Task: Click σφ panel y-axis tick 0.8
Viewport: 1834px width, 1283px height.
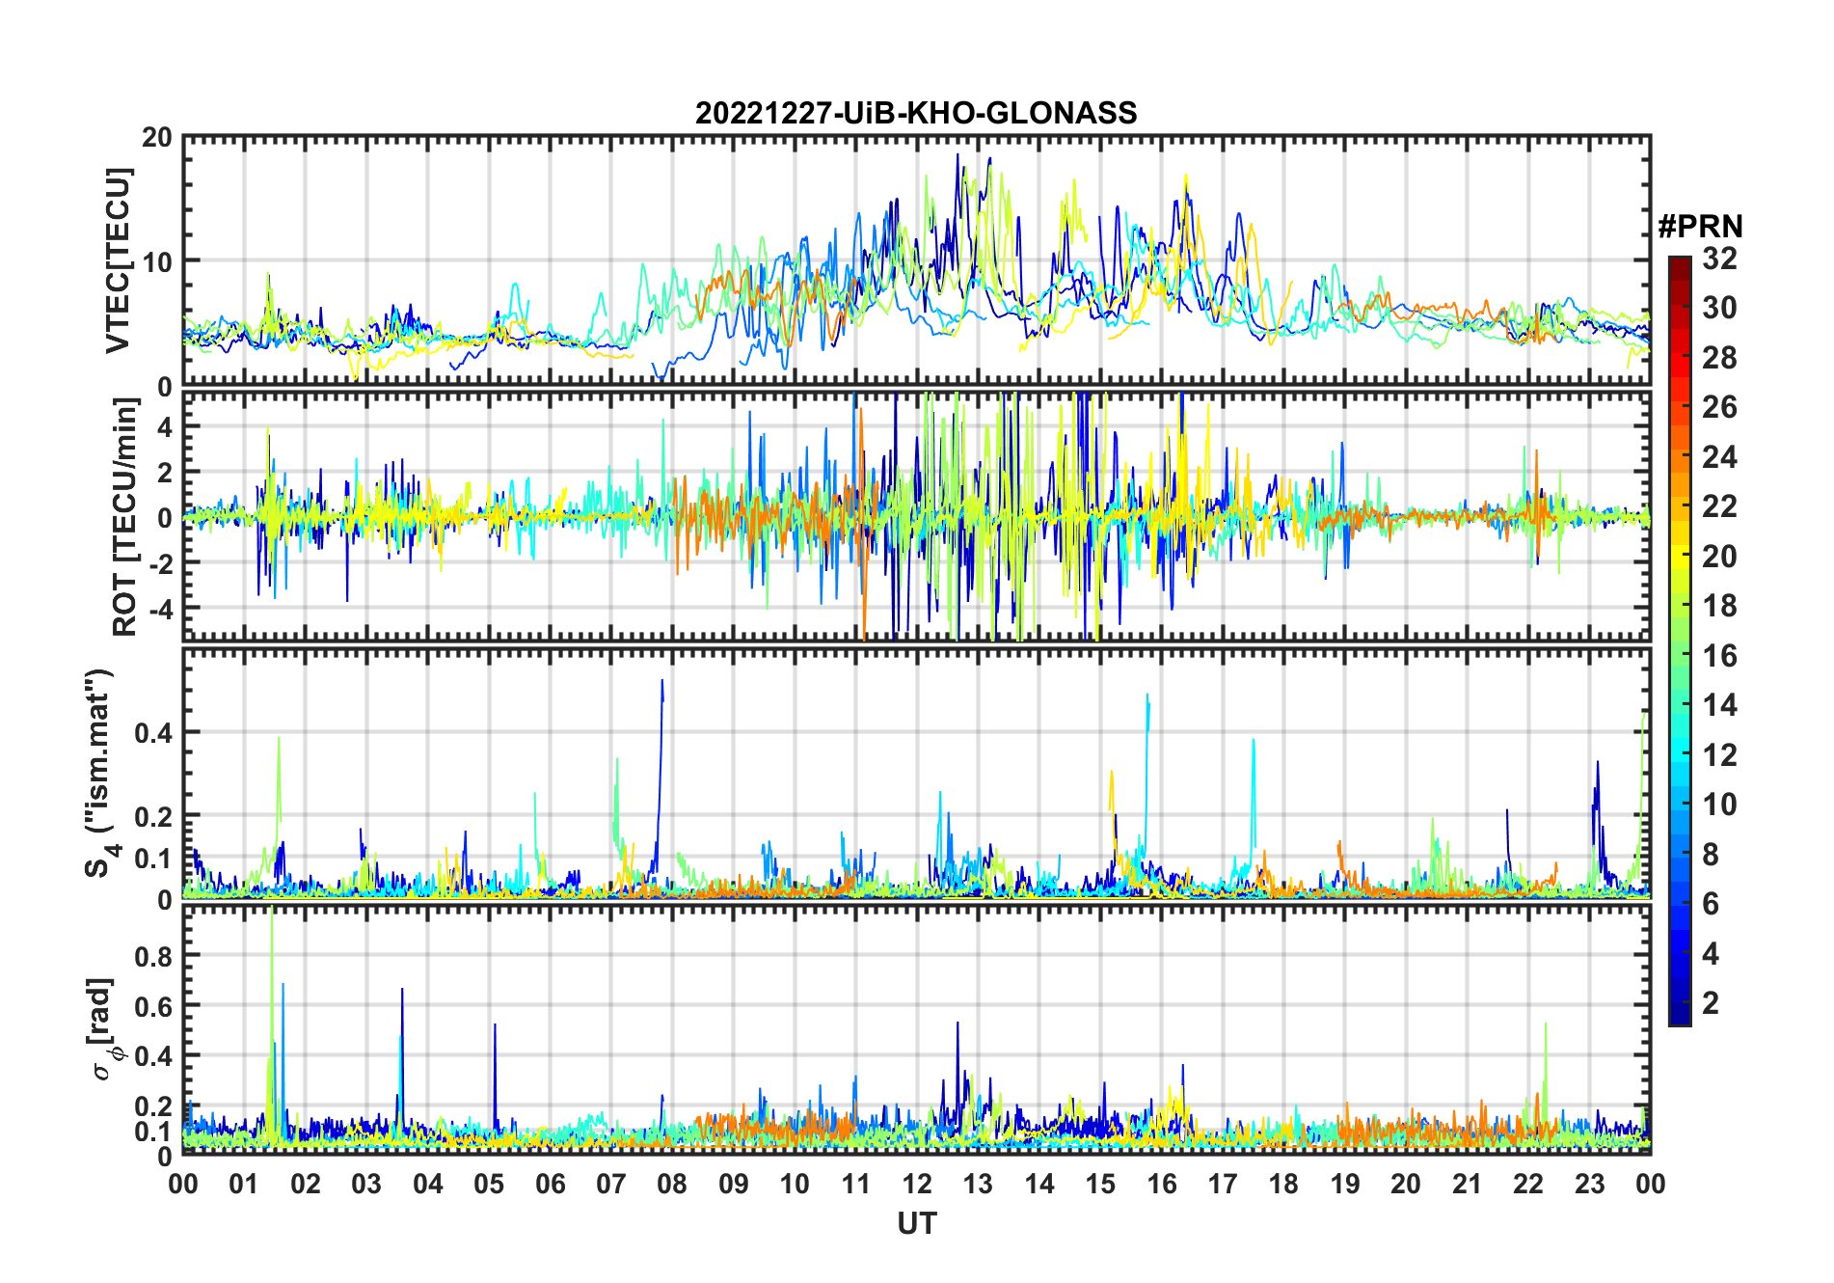Action: tap(153, 956)
